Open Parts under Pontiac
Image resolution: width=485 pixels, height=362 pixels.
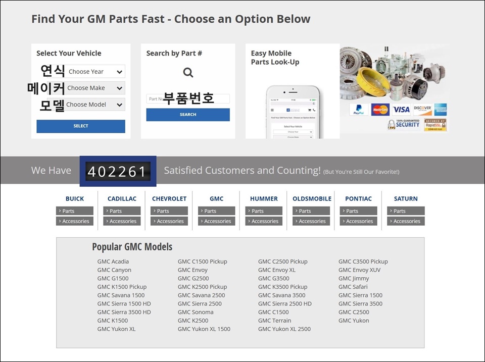[359, 211]
